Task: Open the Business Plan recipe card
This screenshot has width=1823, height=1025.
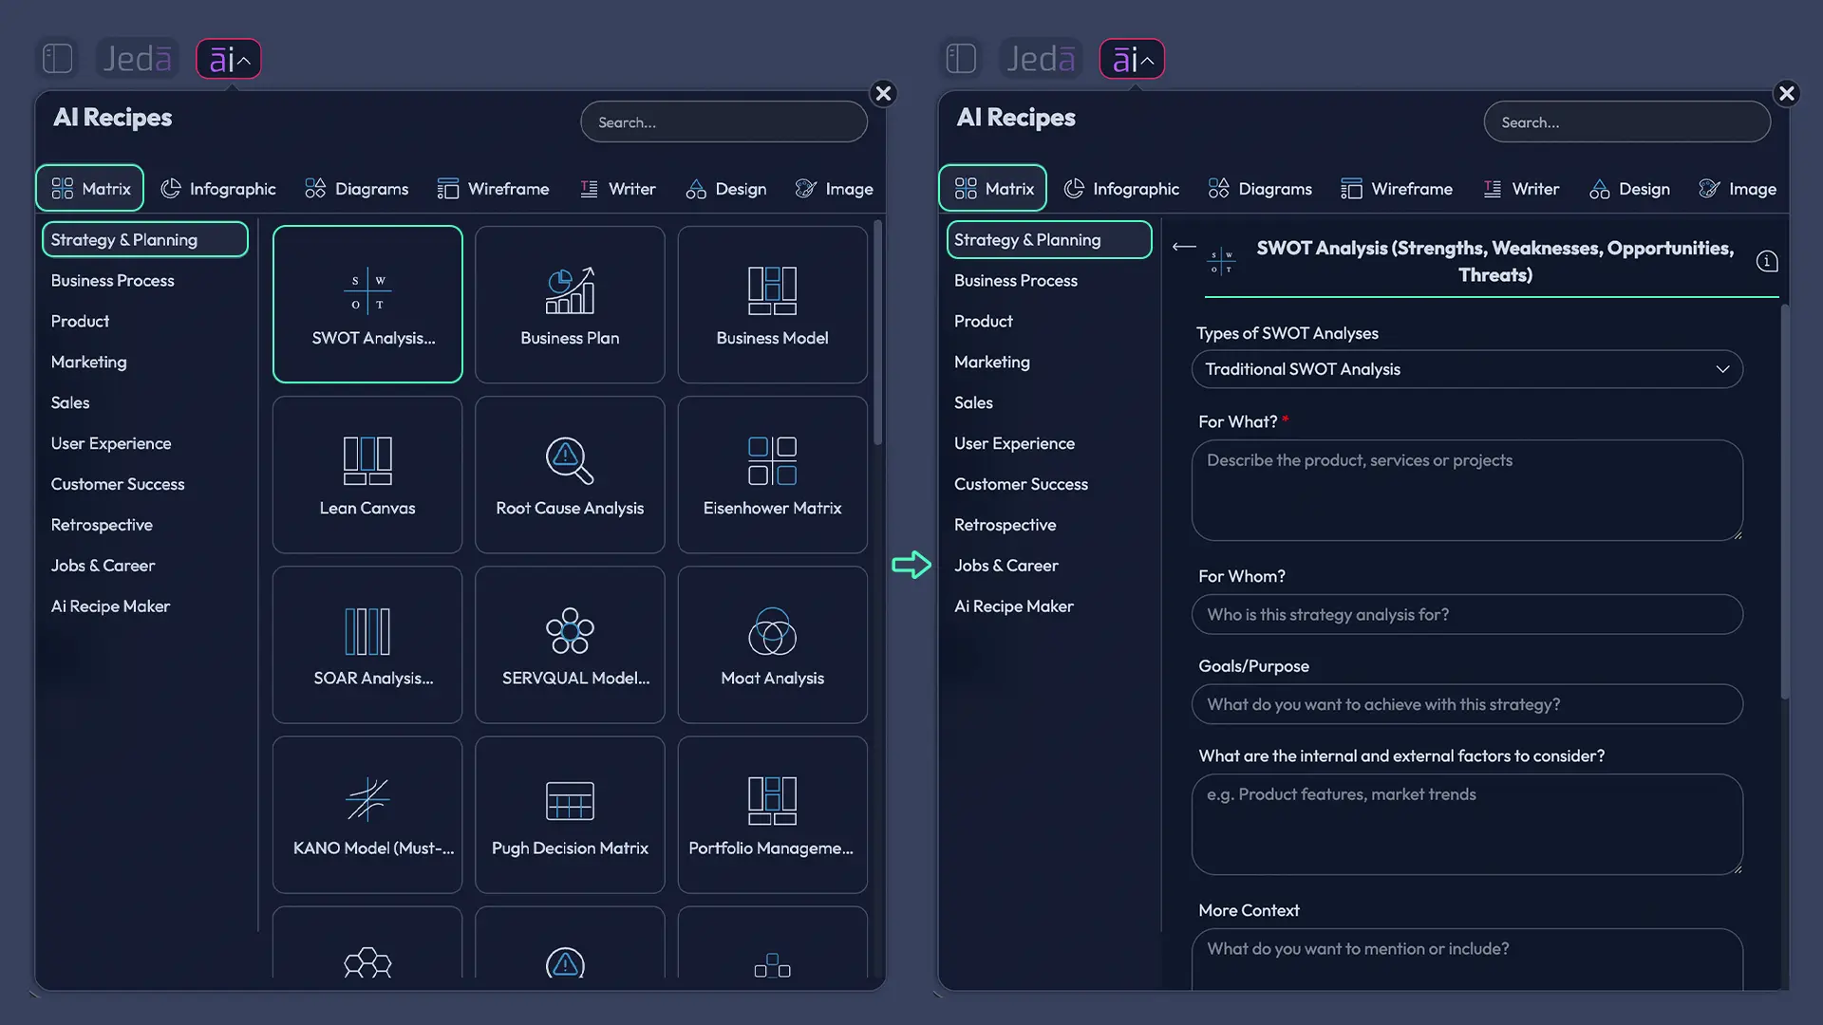Action: point(570,304)
